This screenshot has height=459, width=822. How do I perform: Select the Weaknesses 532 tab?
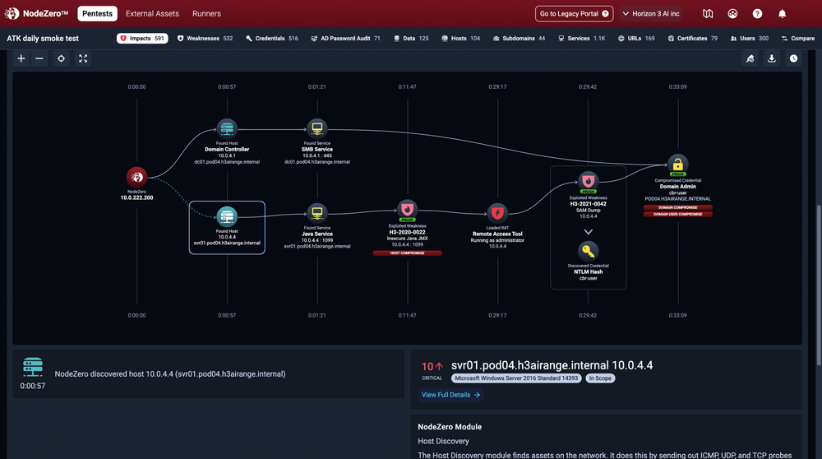205,39
